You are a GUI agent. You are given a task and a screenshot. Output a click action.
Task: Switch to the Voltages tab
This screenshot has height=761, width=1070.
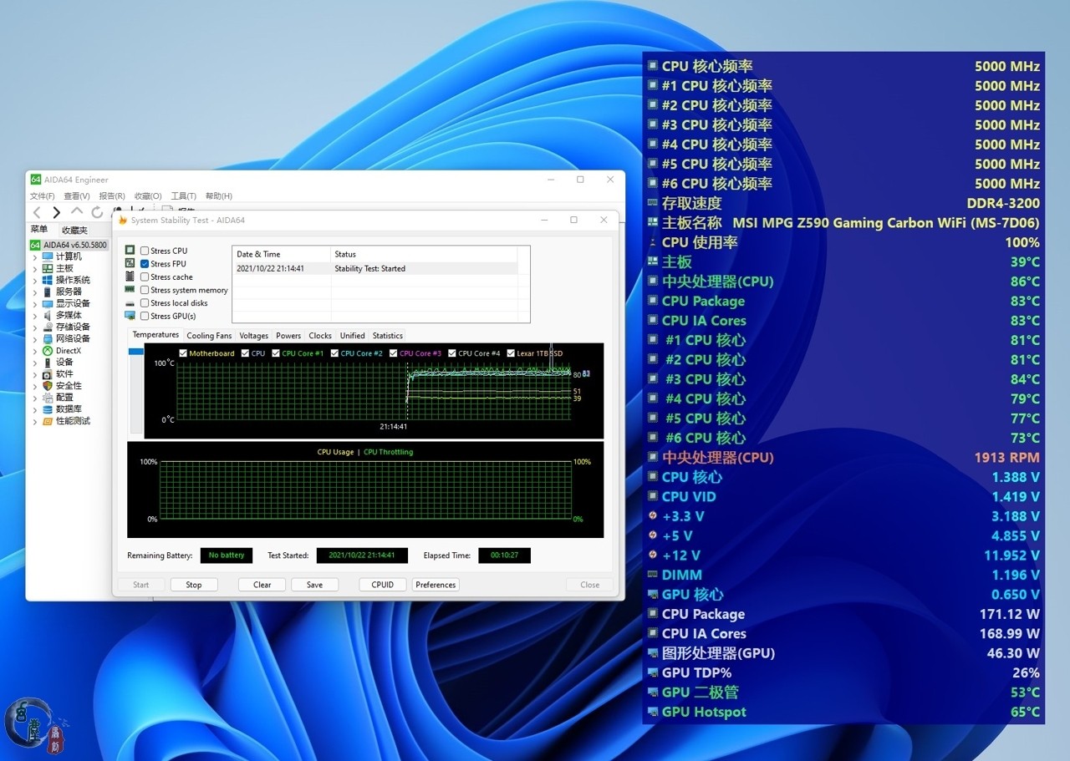coord(254,336)
